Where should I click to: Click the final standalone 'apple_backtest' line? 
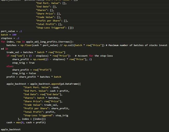click(11, 129)
